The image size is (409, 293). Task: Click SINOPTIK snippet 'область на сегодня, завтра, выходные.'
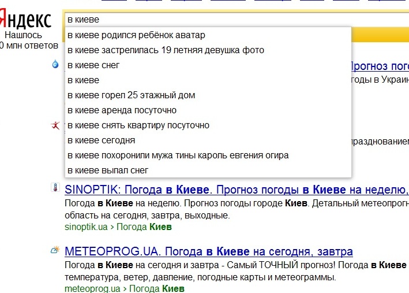tap(147, 216)
